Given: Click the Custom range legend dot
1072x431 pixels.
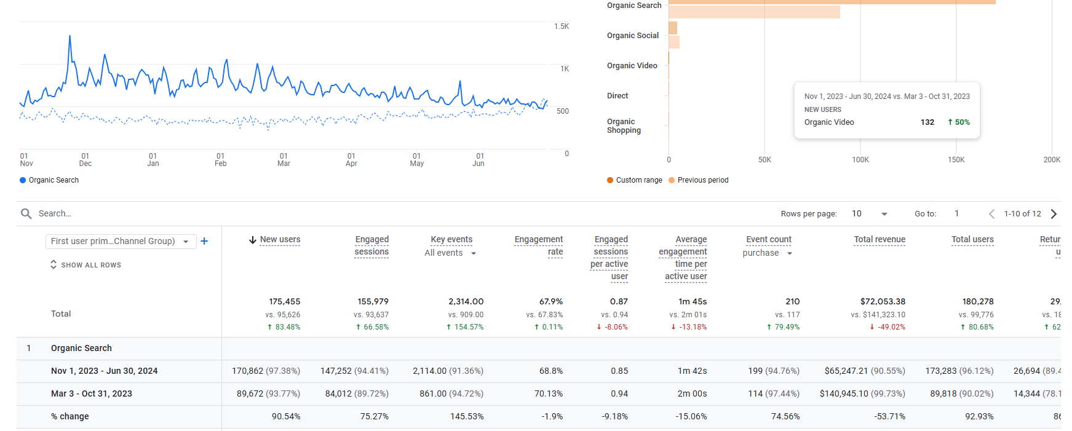Looking at the screenshot, I should (610, 180).
